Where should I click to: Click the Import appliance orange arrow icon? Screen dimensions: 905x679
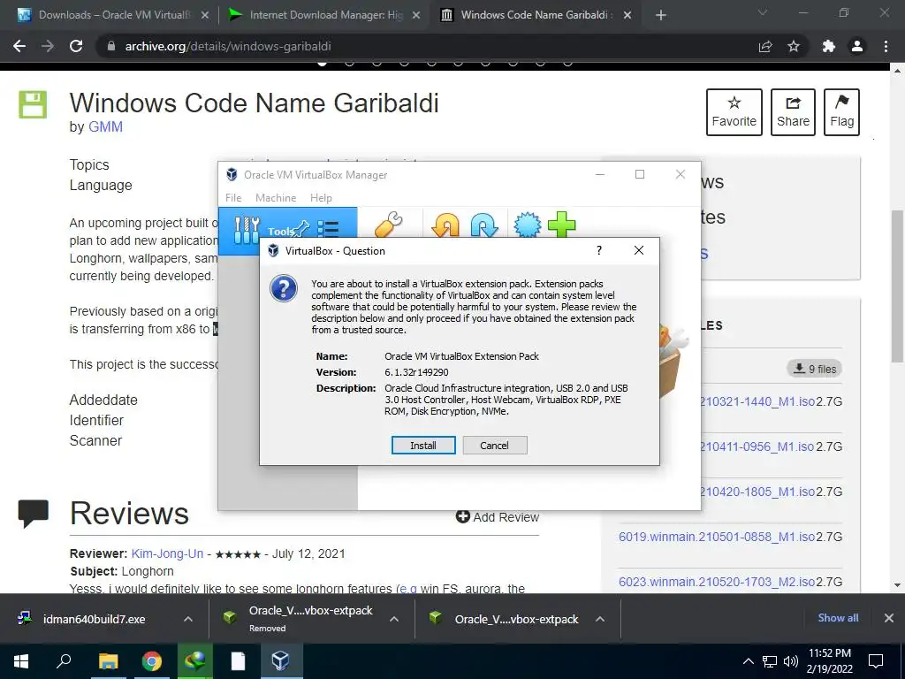point(445,225)
